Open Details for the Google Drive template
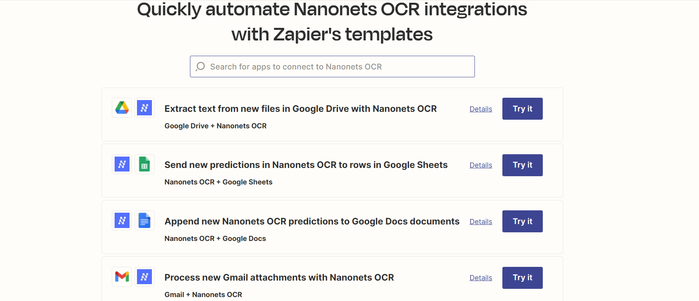 click(x=481, y=109)
